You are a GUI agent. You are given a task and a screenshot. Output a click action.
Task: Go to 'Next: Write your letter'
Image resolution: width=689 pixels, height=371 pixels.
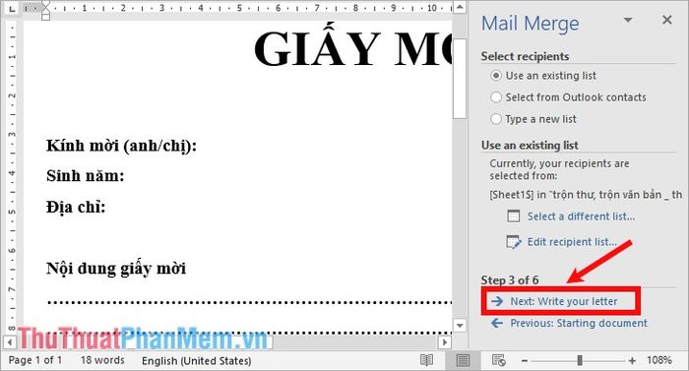point(563,301)
